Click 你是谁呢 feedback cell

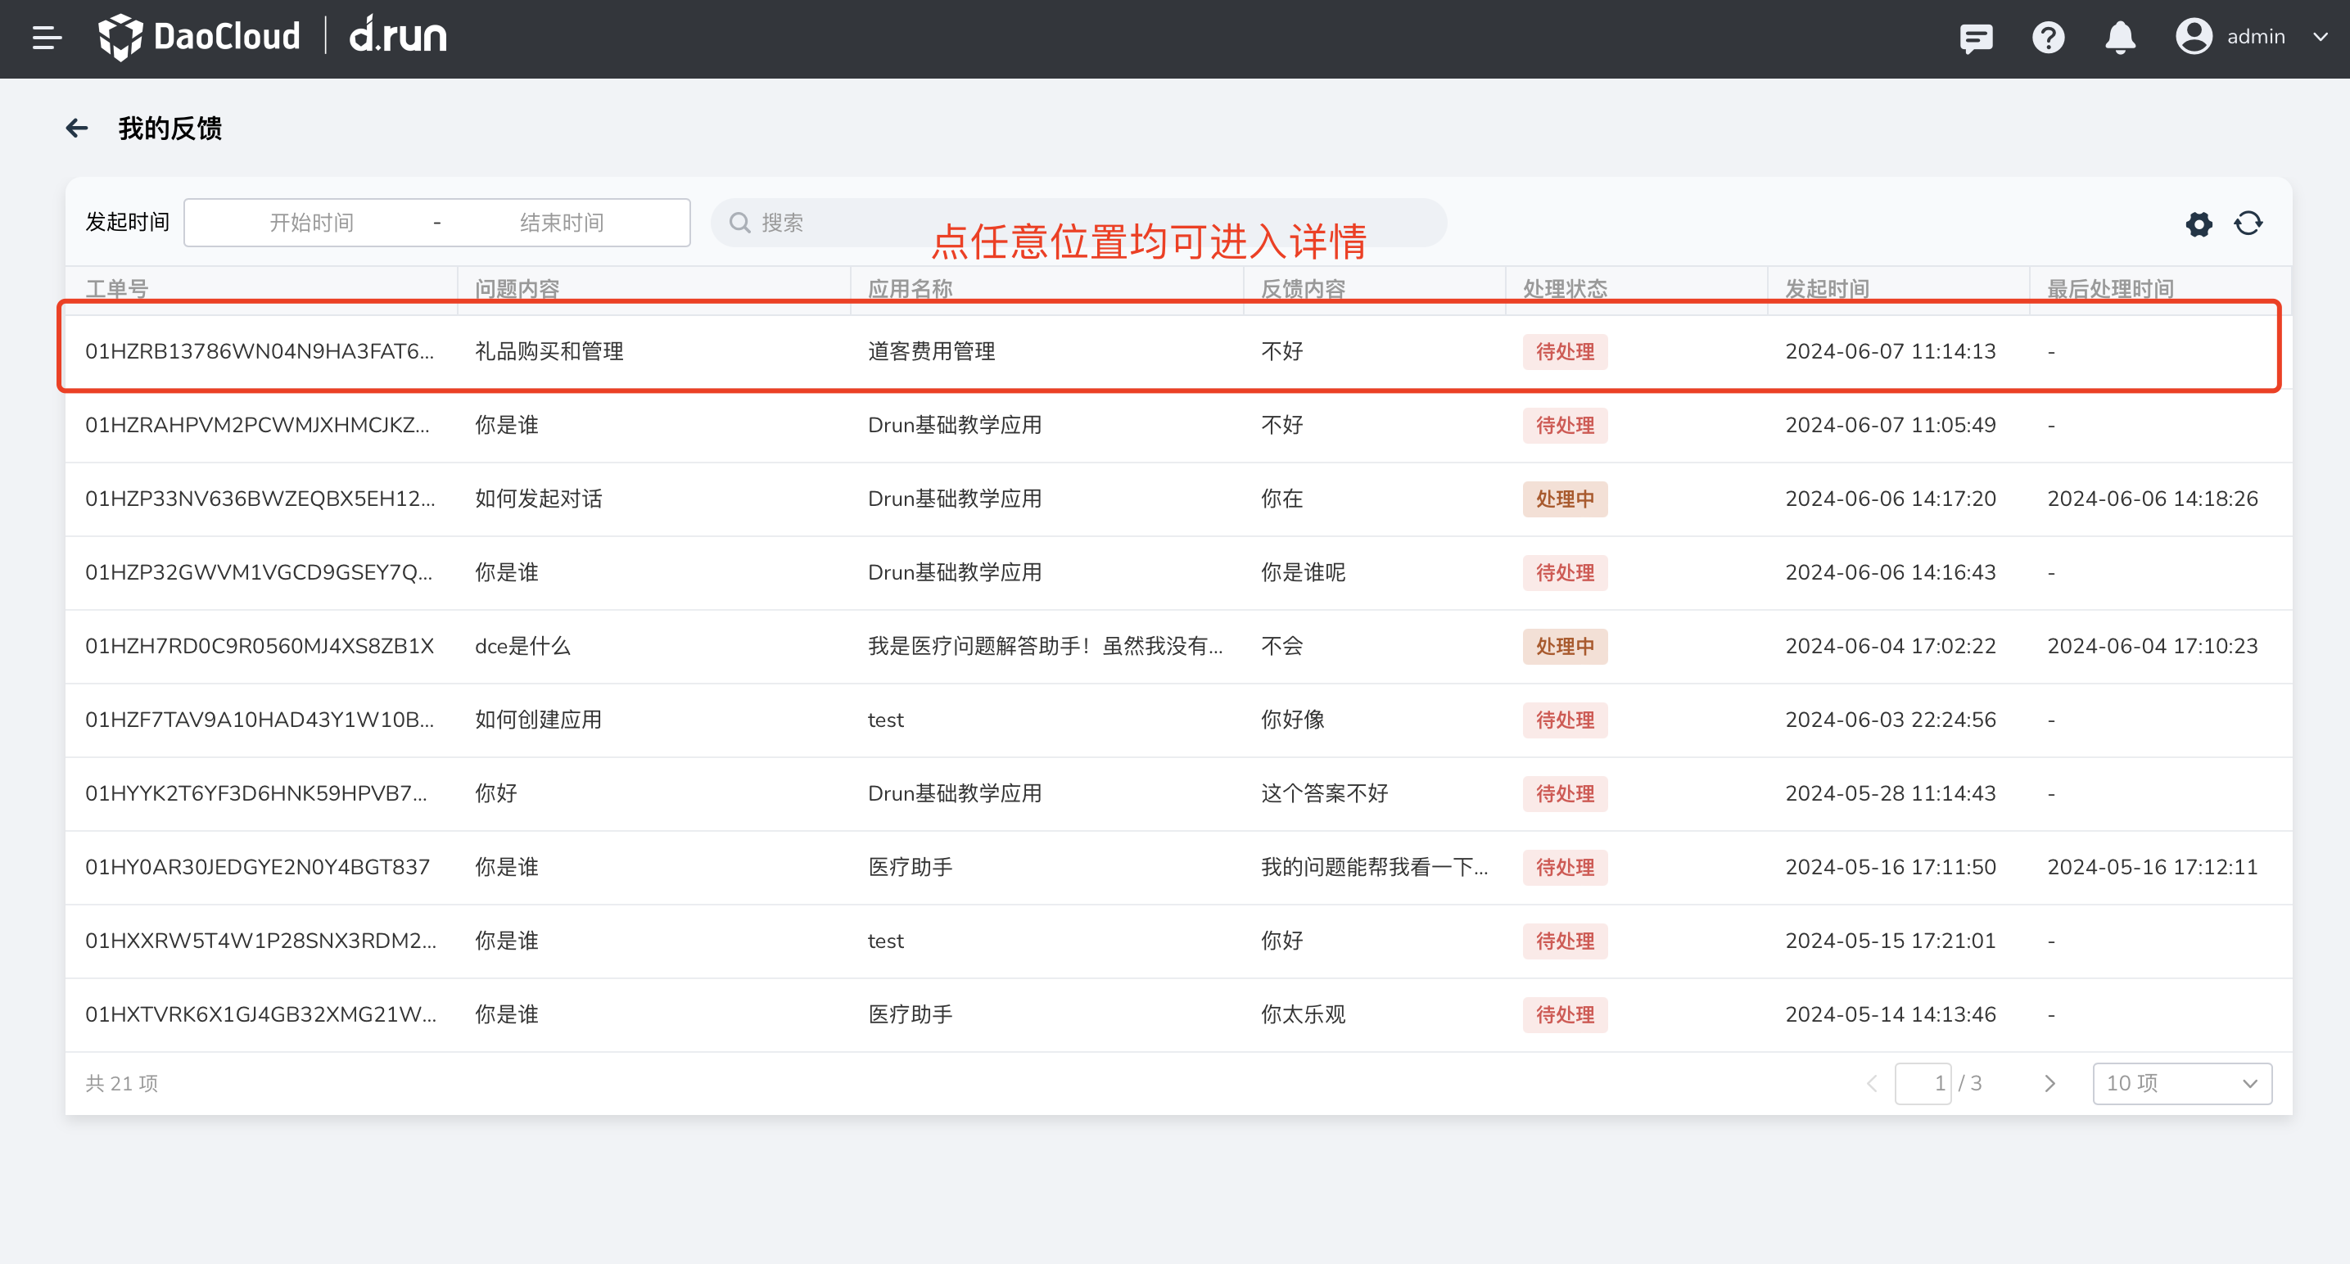1303,573
